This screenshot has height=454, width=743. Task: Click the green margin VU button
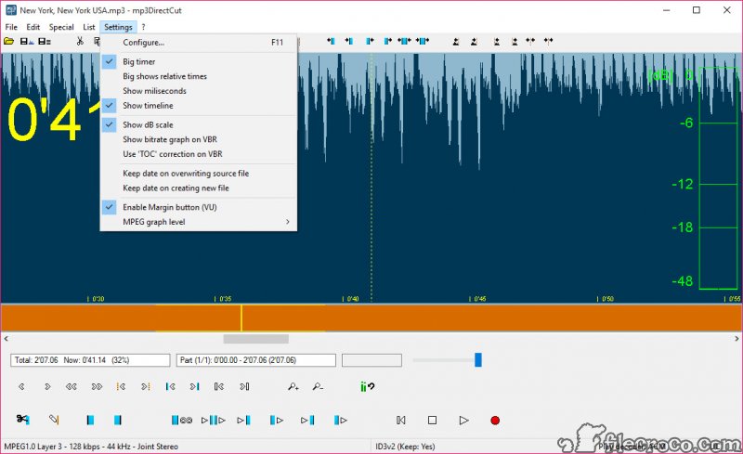367,387
